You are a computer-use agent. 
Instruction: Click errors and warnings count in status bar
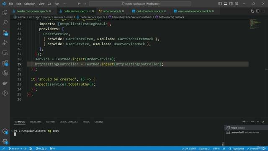click(41, 148)
